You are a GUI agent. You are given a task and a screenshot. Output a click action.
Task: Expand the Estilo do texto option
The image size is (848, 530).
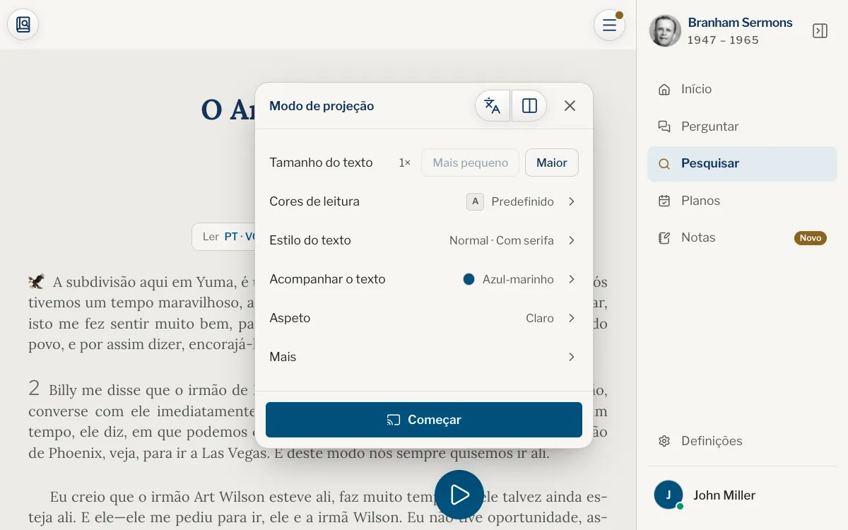click(x=424, y=240)
